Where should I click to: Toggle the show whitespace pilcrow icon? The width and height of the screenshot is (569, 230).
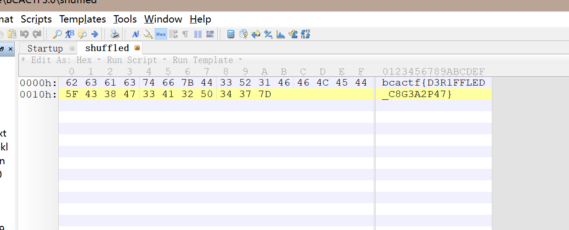coord(186,34)
